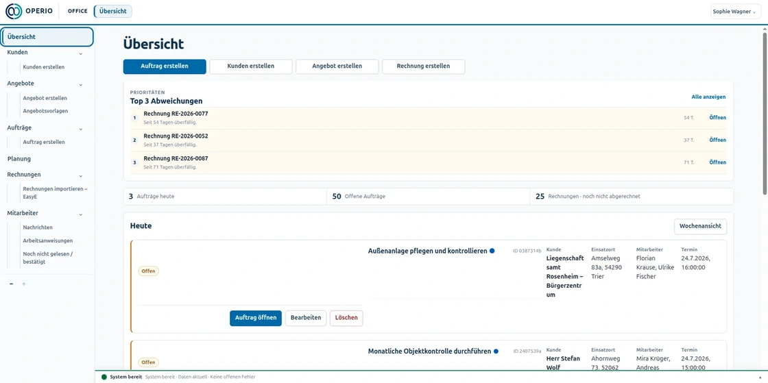768x383 pixels.
Task: Click the Offen badge of Außenanlage order
Action: click(148, 271)
